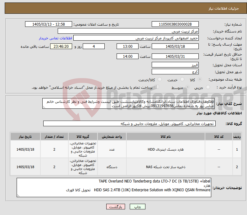Screen dimensions: 247x215
Task: Select the جزیی purchase type radio
Action: 208,87
